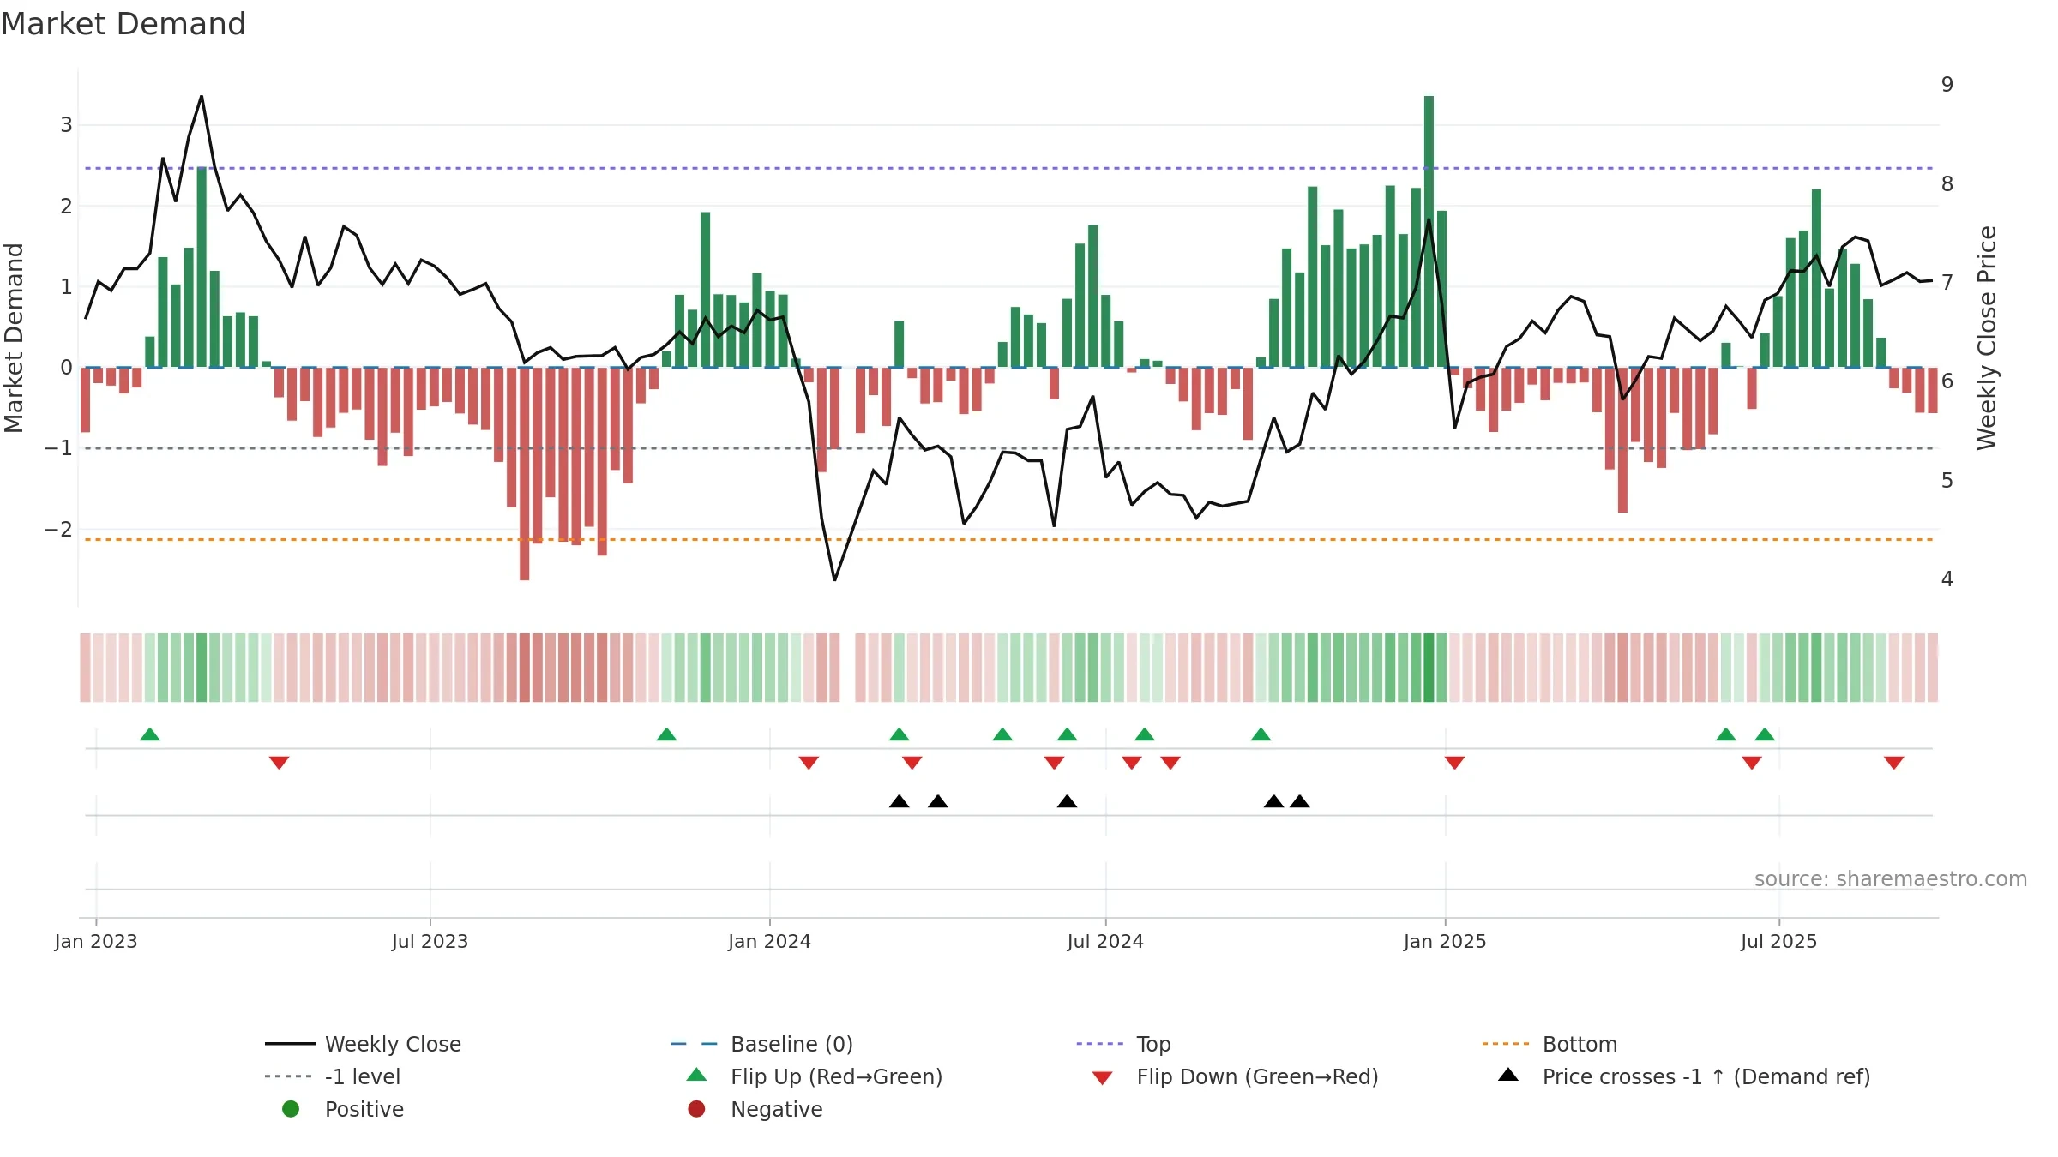Click the first red heatmap cell at left edge
The image size is (2058, 1157).
point(86,668)
